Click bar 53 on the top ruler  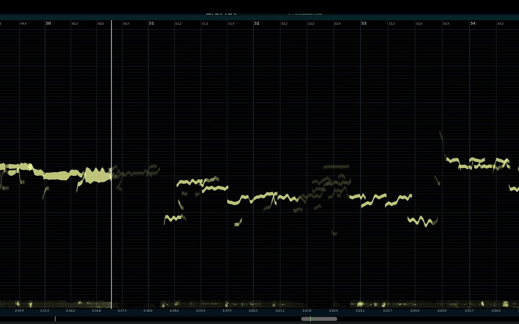364,23
